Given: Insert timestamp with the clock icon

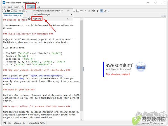Looking at the screenshot, I should (94, 11).
